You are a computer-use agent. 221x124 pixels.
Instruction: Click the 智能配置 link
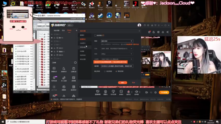point(129,44)
